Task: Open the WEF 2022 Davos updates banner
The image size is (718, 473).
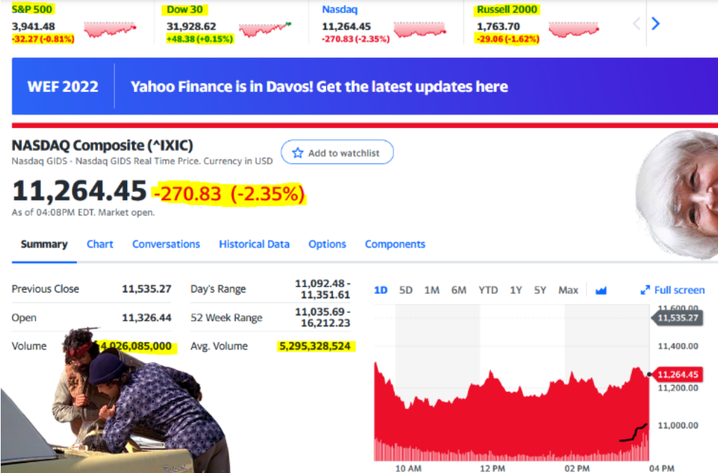Action: tap(365, 86)
